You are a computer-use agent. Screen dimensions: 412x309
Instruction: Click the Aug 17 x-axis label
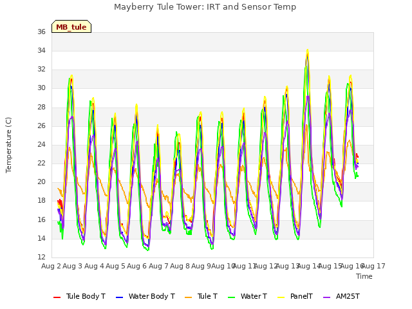click(373, 266)
